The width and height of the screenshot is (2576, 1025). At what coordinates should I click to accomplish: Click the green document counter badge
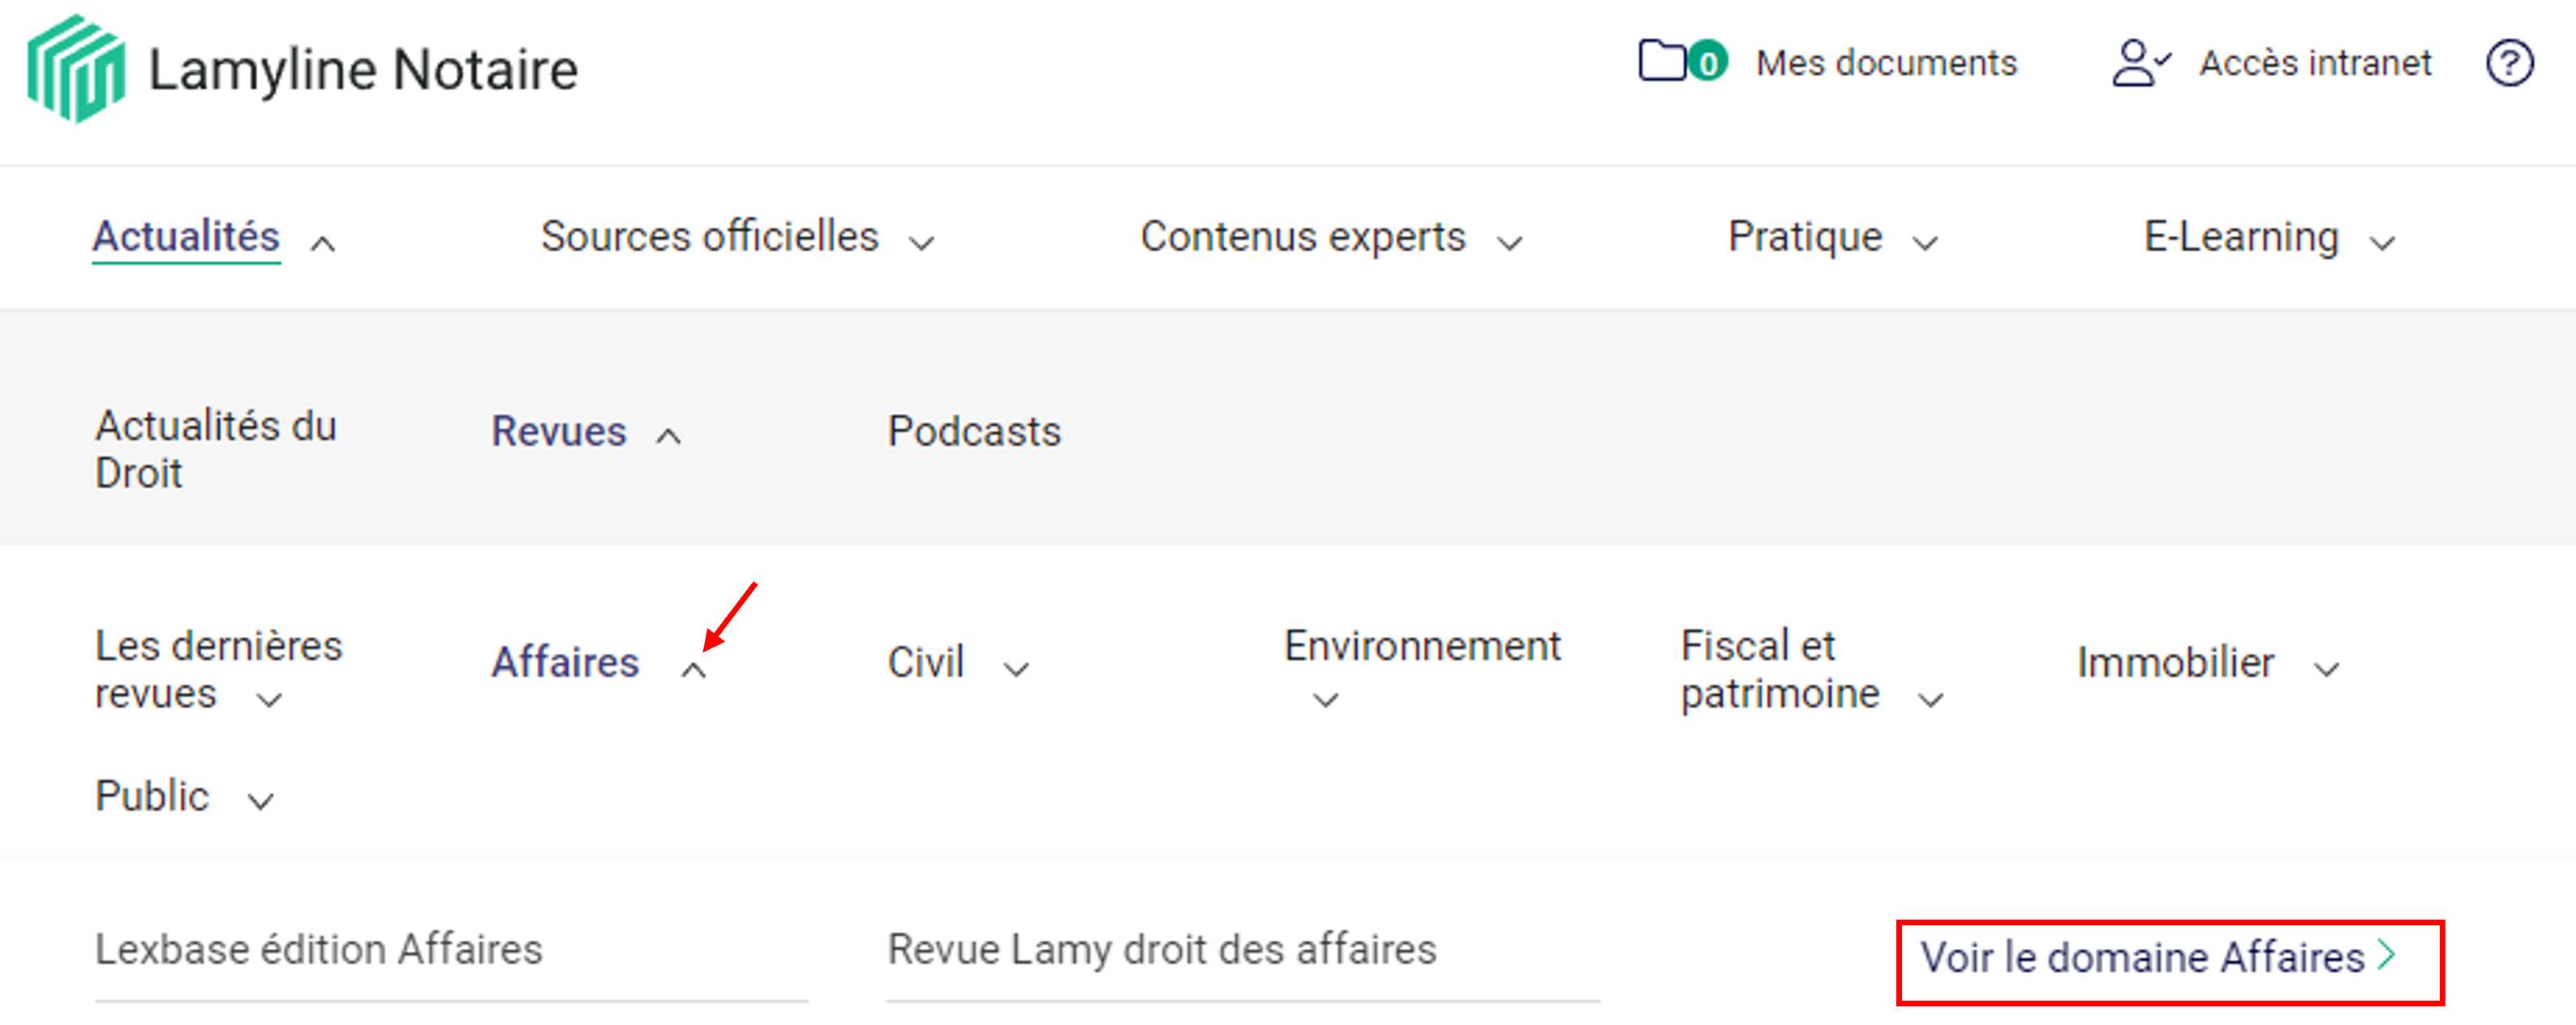pyautogui.click(x=1708, y=63)
